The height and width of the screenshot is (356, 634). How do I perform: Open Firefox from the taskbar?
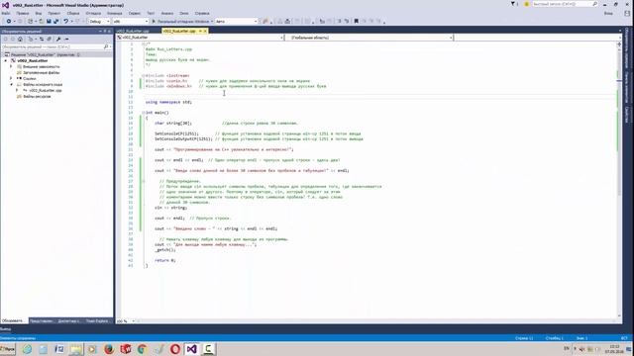click(x=109, y=349)
